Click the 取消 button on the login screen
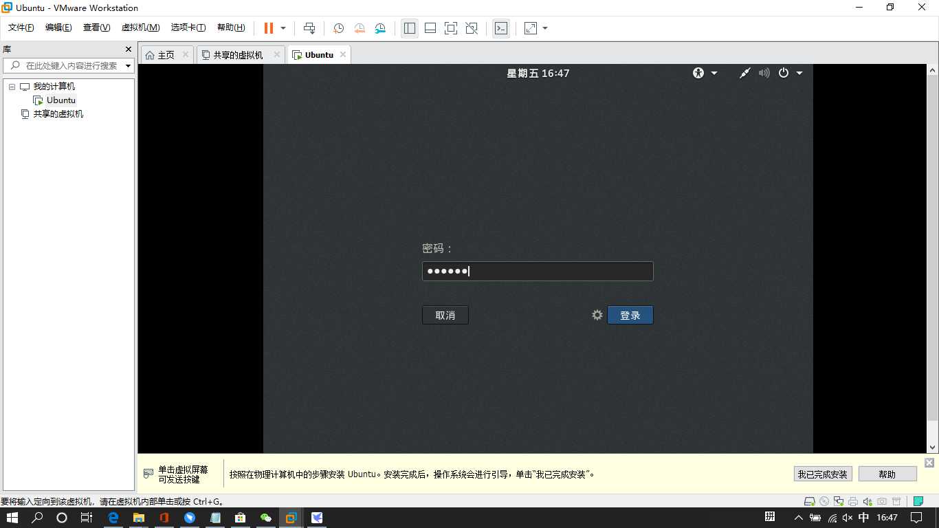939x528 pixels. pyautogui.click(x=445, y=315)
